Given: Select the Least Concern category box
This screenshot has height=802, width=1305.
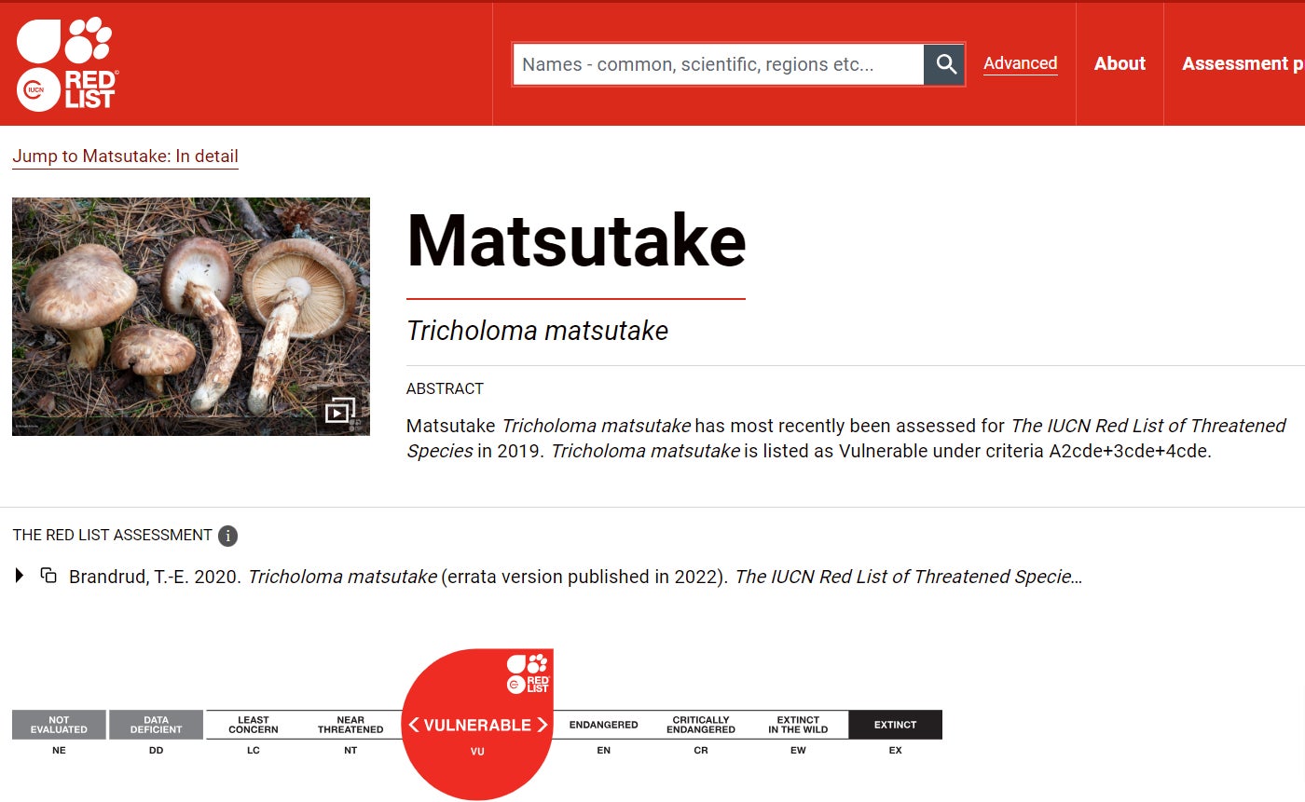Looking at the screenshot, I should click(253, 725).
